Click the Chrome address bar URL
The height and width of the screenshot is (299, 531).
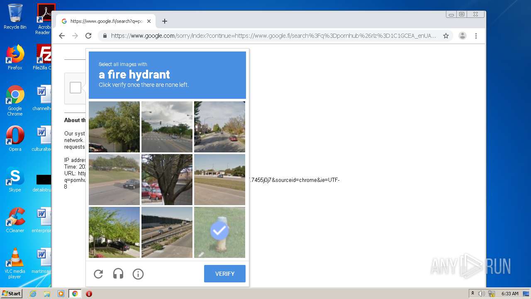(274, 36)
